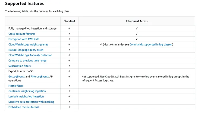Open the Subscription filters link
This screenshot has width=201, height=113.
[x=20, y=66]
